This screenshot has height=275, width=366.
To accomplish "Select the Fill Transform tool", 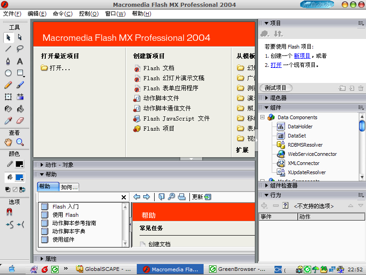I will click(20, 97).
